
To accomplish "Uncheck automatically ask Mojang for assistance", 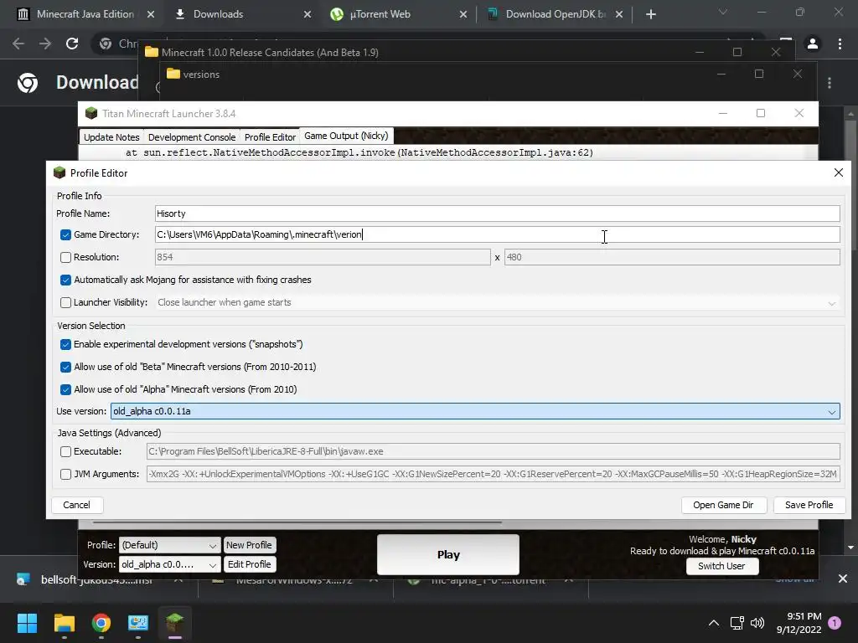I will [65, 280].
